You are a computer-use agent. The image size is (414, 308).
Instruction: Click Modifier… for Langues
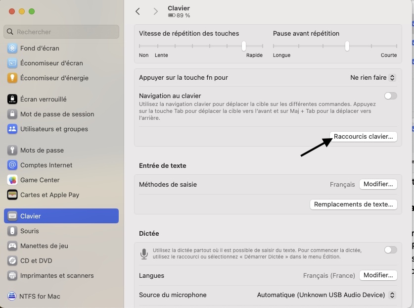[378, 275]
